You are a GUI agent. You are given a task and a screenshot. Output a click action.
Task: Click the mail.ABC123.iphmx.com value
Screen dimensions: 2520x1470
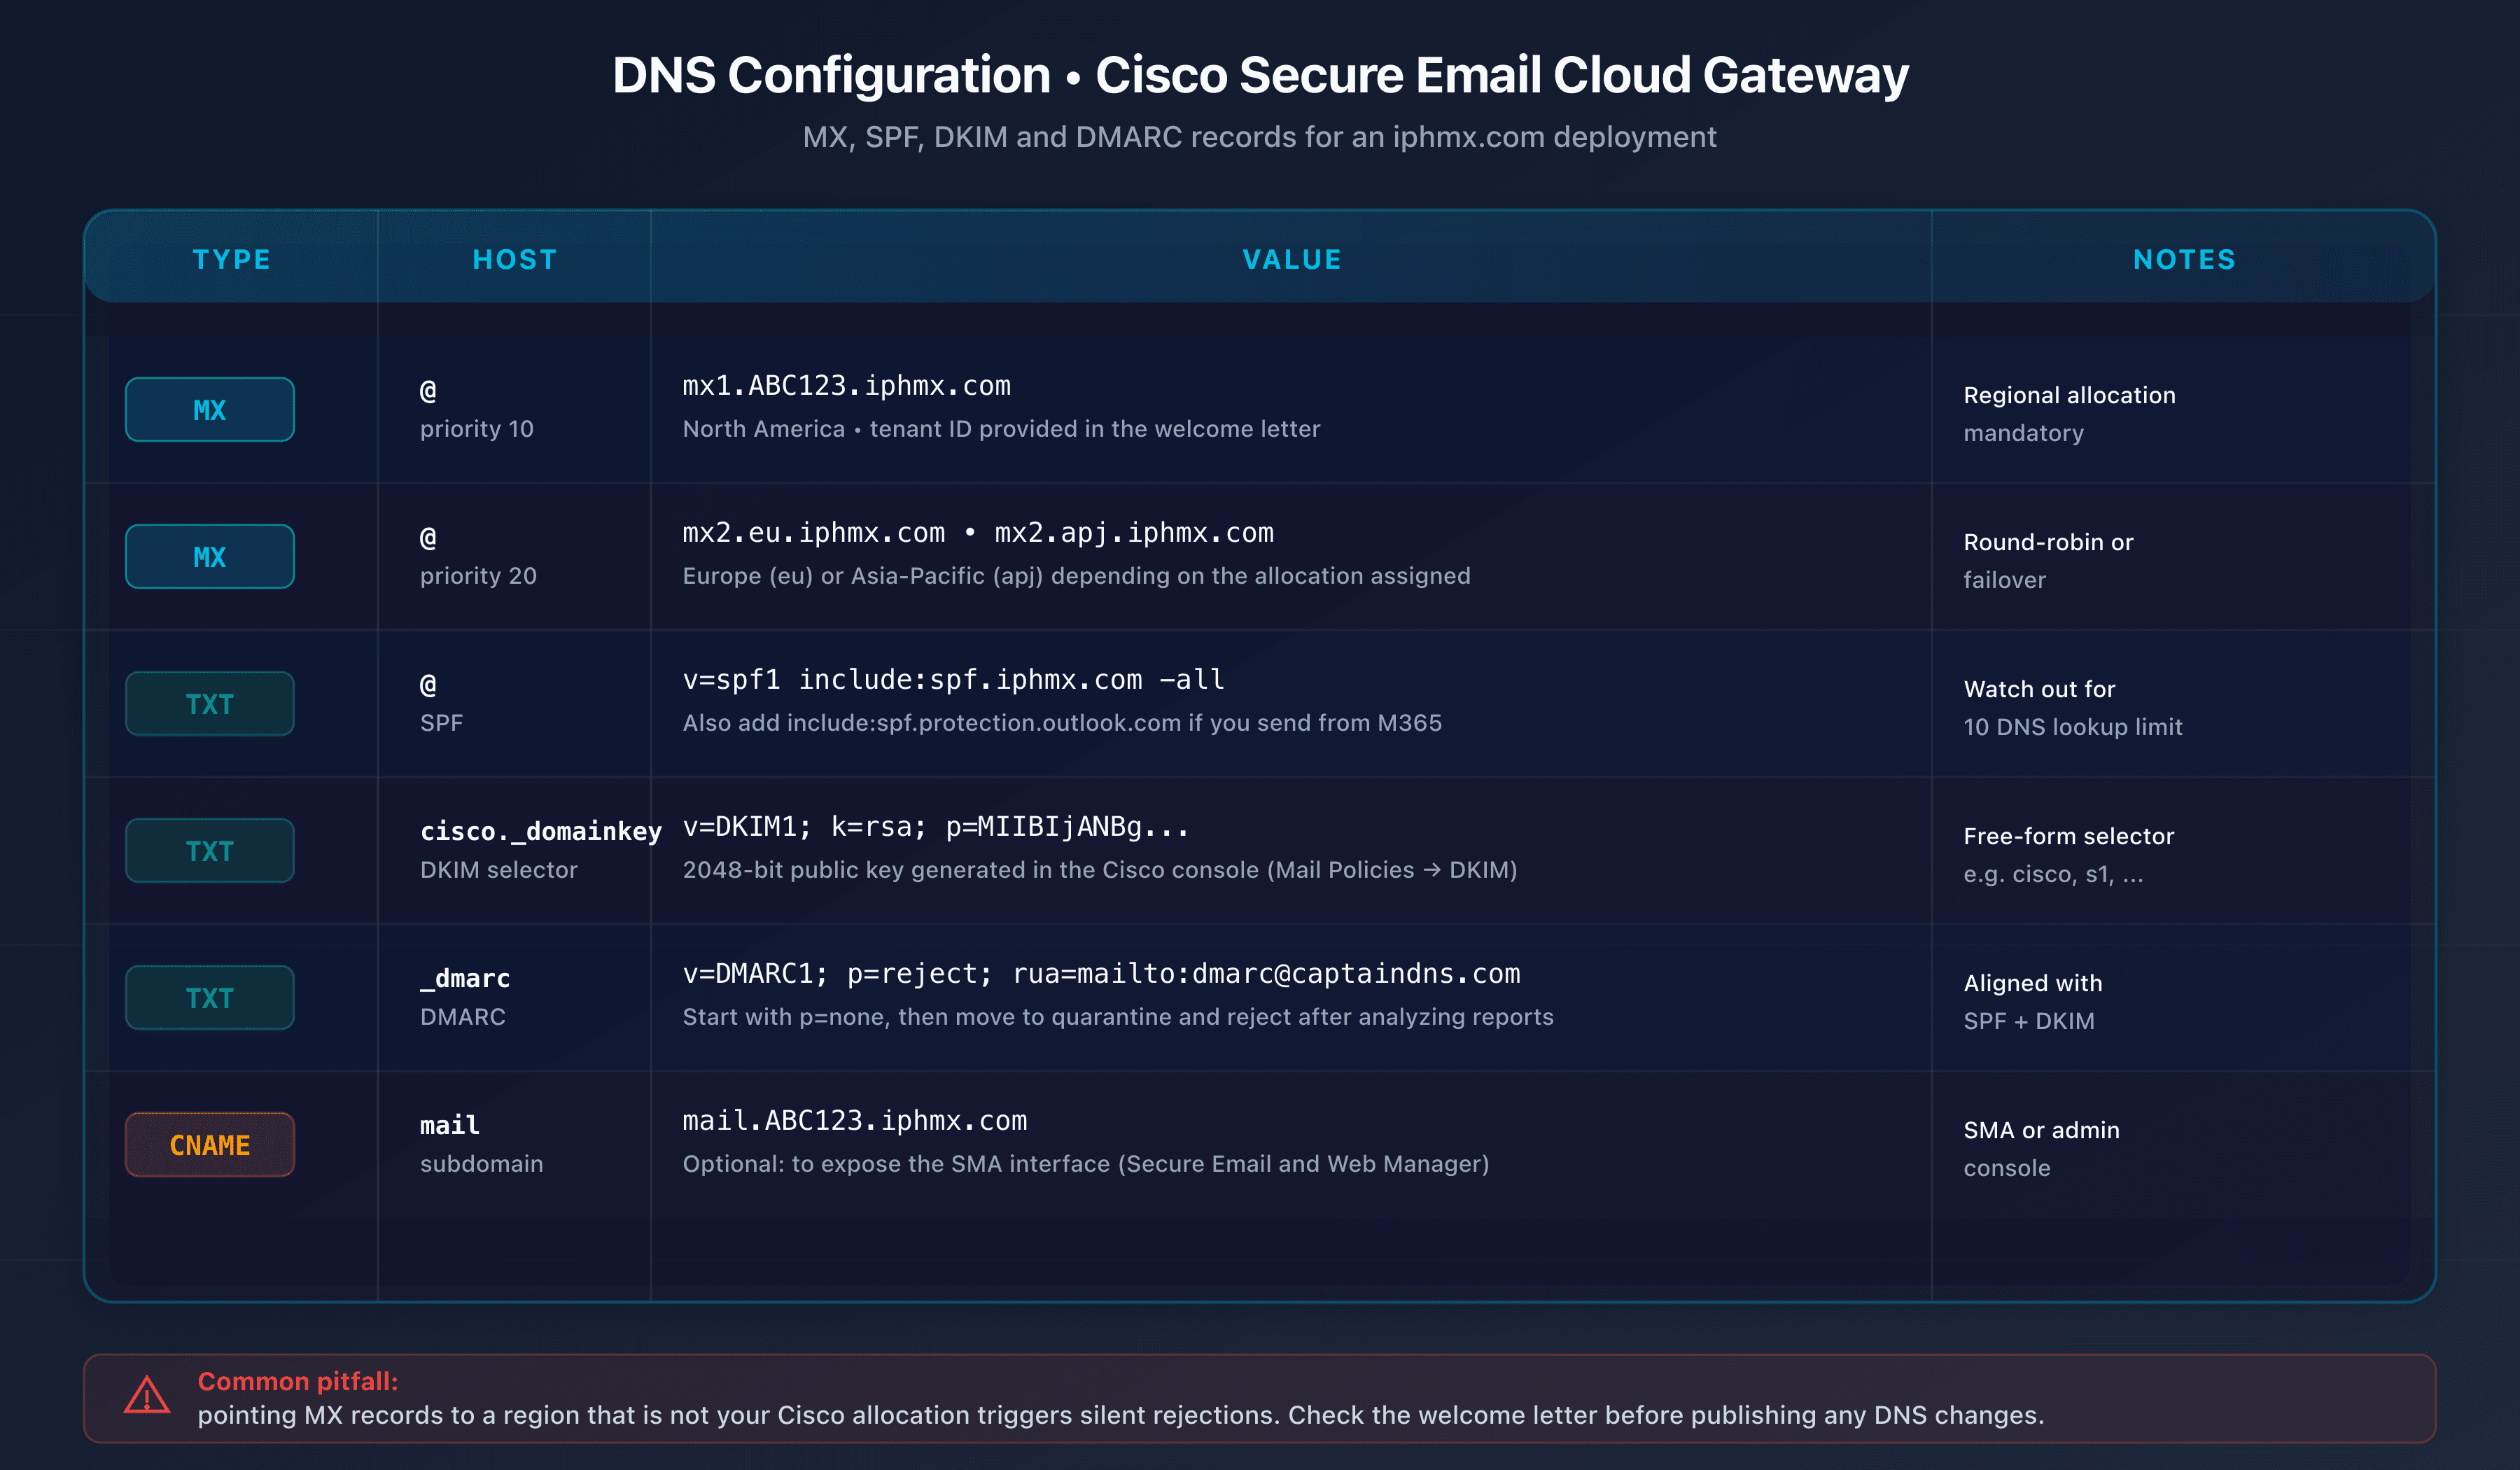pyautogui.click(x=855, y=1120)
